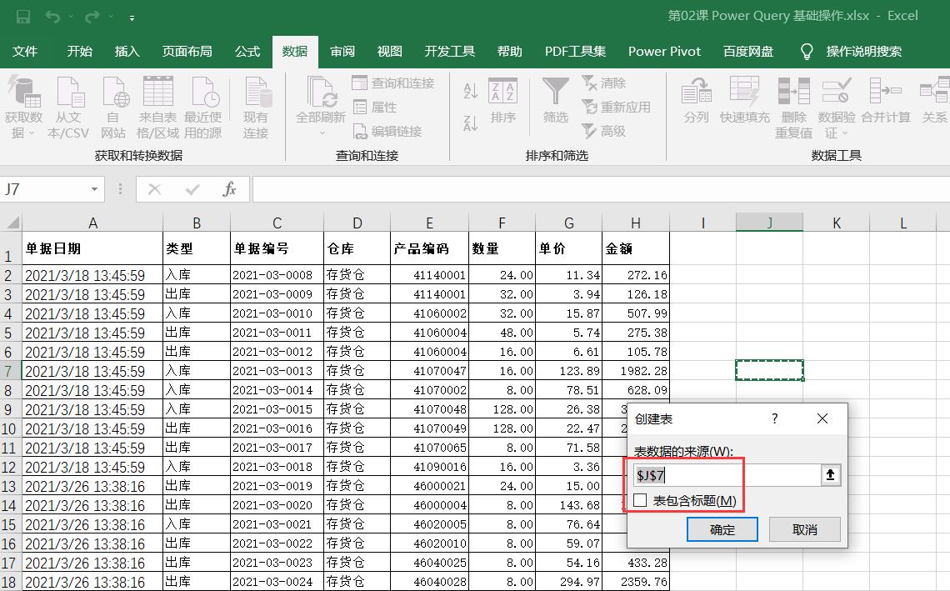Switch to the 插入 ribbon tab
Image resolution: width=950 pixels, height=591 pixels.
(127, 52)
